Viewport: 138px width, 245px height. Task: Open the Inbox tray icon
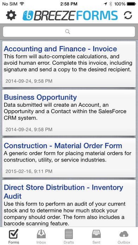(x=41, y=234)
